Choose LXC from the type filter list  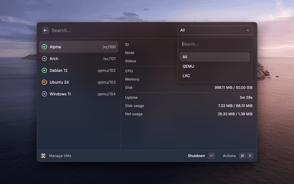186,76
